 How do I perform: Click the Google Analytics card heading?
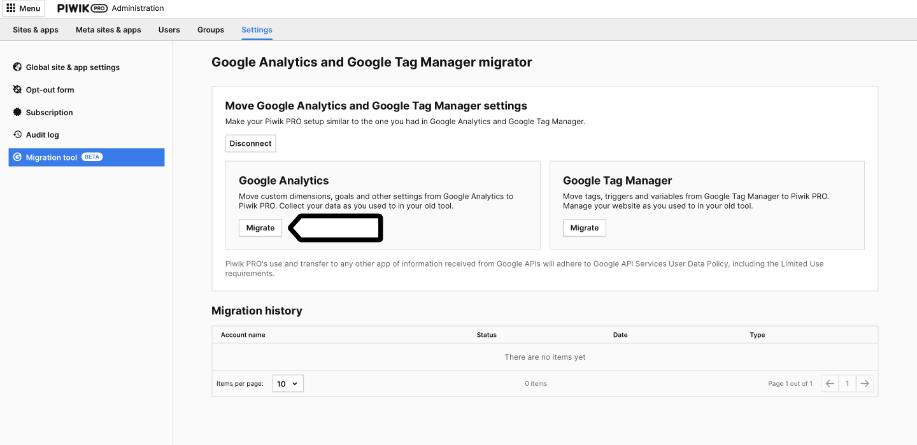(x=284, y=181)
